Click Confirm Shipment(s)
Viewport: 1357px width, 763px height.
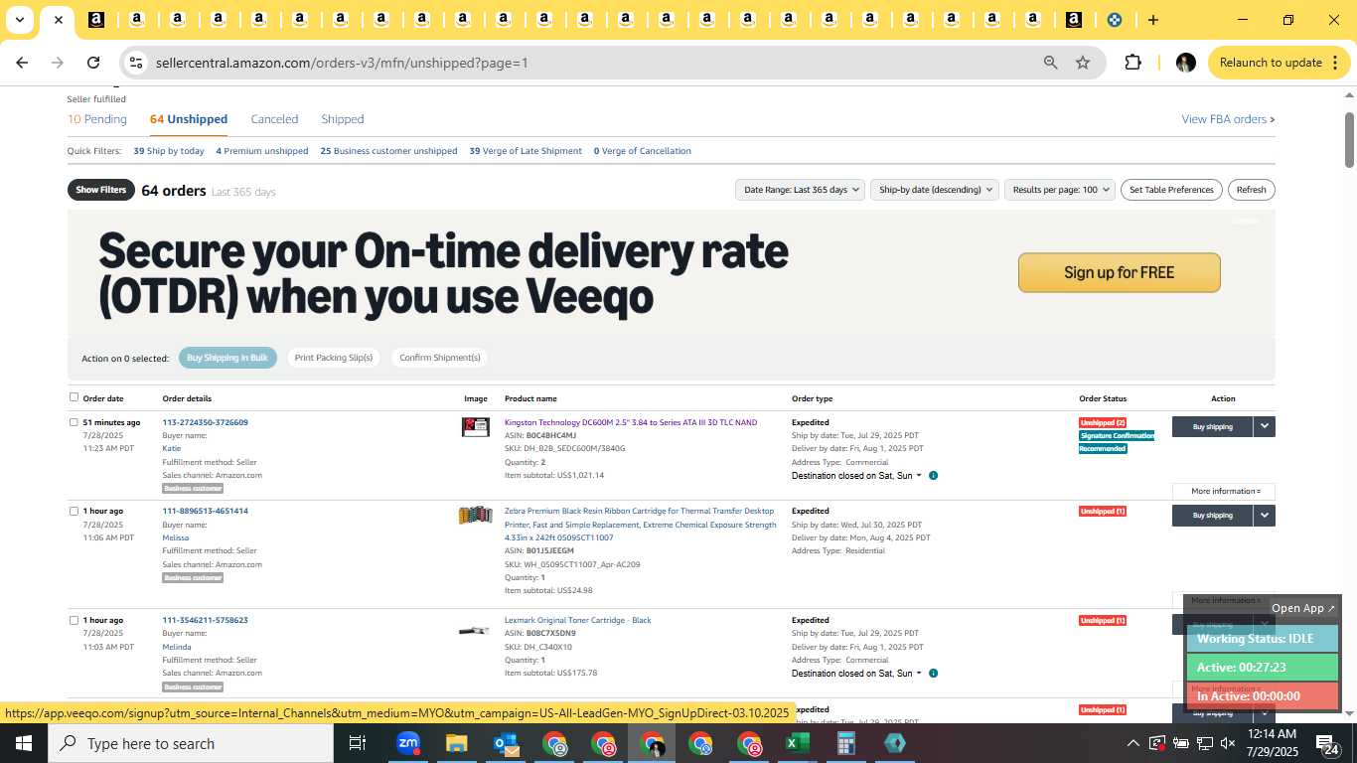click(440, 358)
